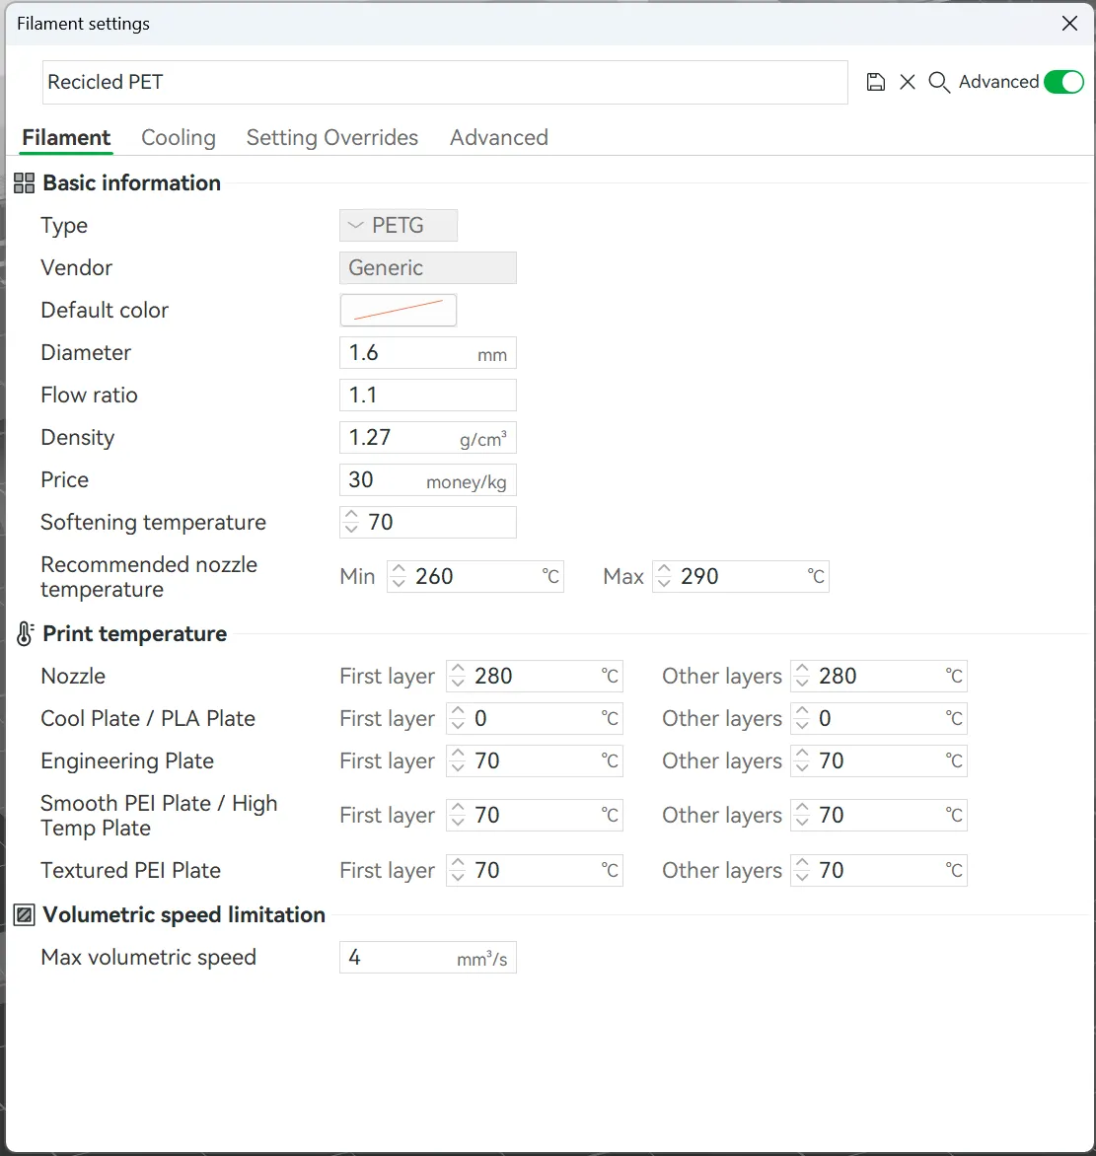Adjust the Min recommended nozzle temperature stepper
Screen dimensions: 1096x1156
[x=399, y=577]
